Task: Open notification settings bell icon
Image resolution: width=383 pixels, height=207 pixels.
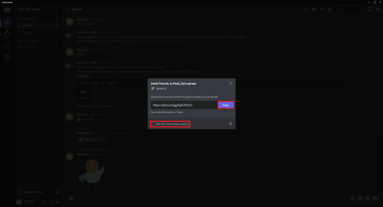Action: pyautogui.click(x=314, y=9)
